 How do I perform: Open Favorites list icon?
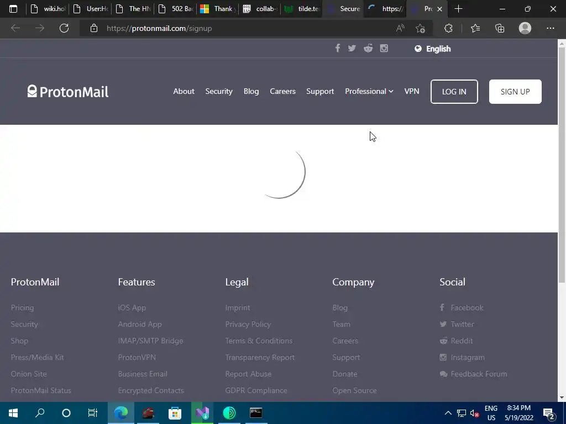click(x=475, y=28)
